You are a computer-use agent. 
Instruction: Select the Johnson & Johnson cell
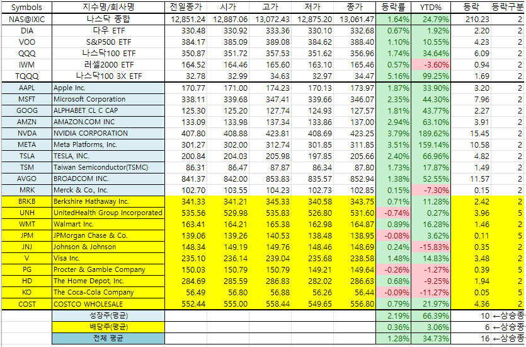[108, 247]
